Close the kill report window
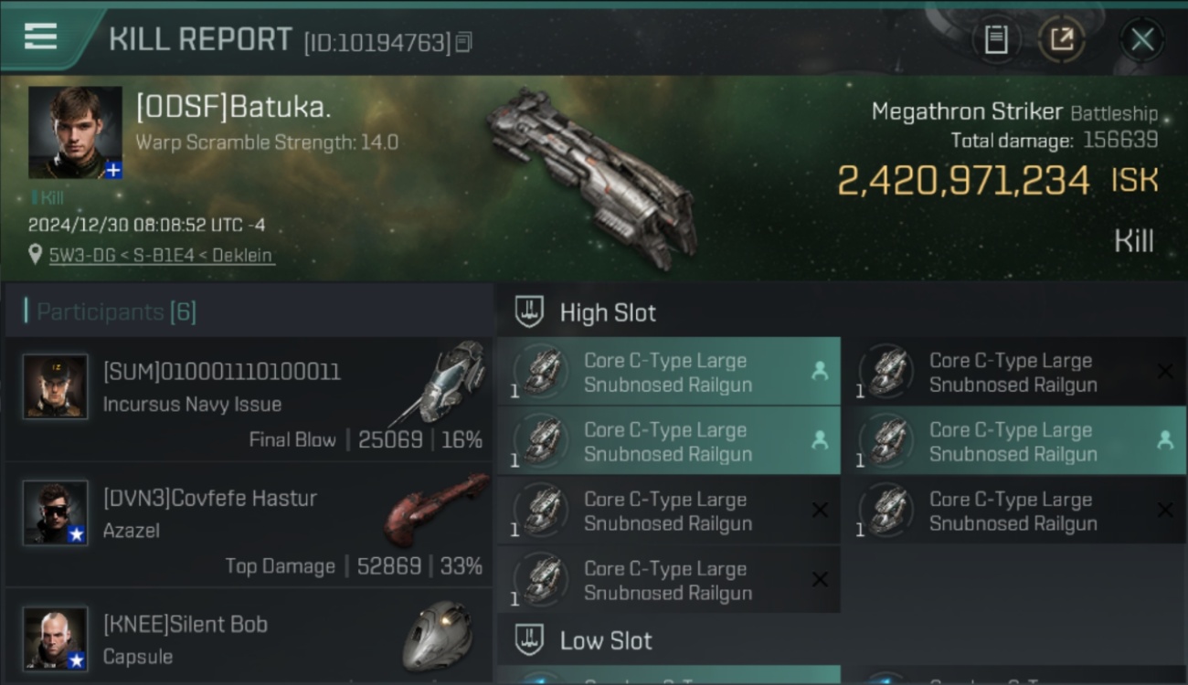This screenshot has height=685, width=1188. pyautogui.click(x=1142, y=39)
